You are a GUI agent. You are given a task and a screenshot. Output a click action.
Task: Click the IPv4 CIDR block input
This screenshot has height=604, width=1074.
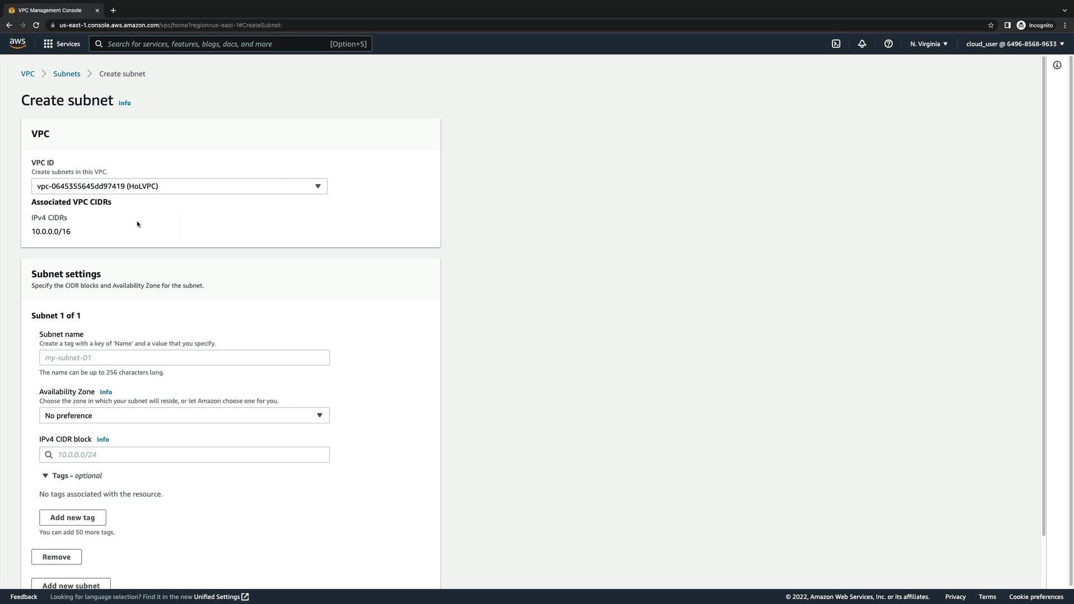coord(190,455)
